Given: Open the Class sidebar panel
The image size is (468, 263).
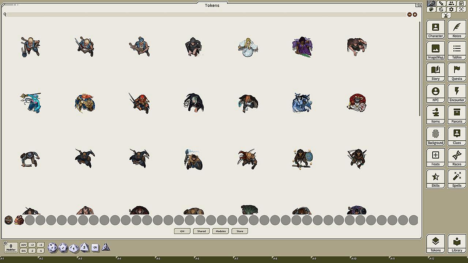Looking at the screenshot, I should tap(457, 136).
